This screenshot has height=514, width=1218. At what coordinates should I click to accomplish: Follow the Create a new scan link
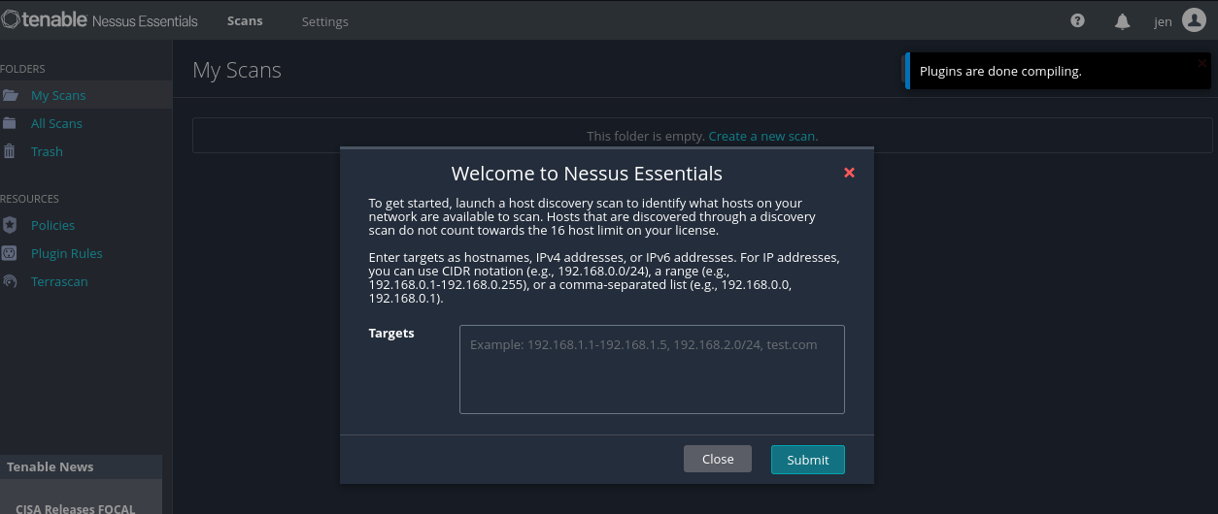point(762,136)
